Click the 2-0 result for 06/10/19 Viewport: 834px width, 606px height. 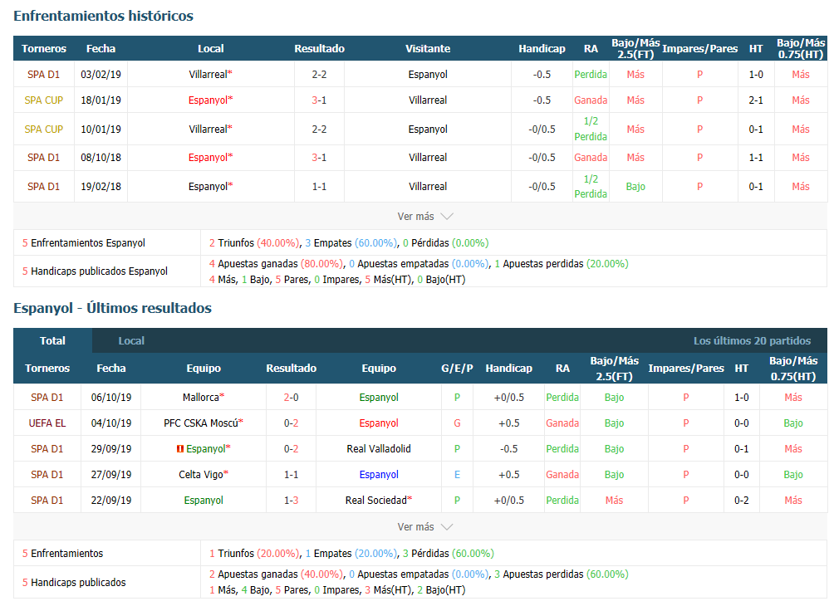coord(291,397)
